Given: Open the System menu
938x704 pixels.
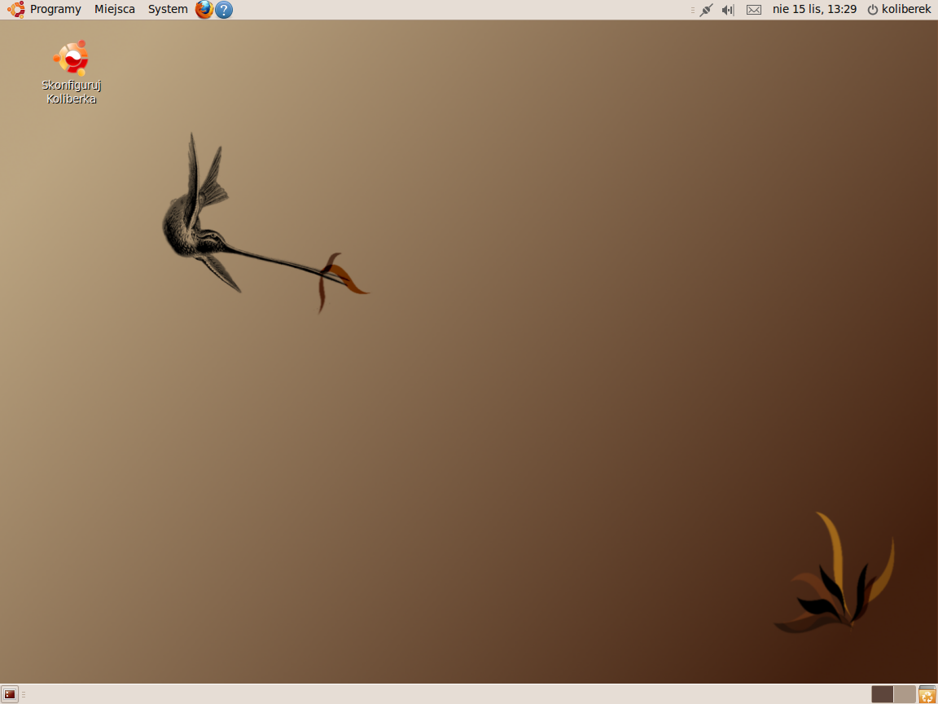Looking at the screenshot, I should pyautogui.click(x=168, y=10).
